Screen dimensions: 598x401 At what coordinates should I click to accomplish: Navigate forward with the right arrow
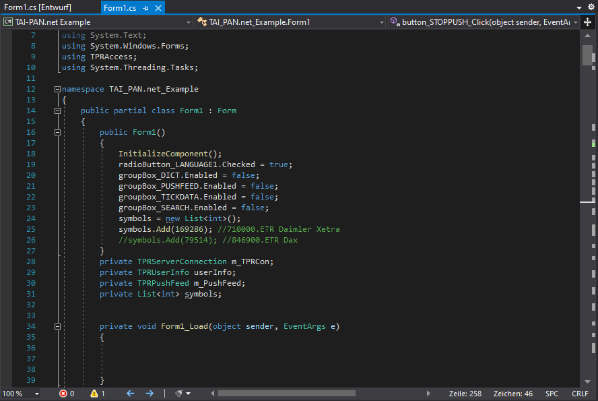point(149,394)
